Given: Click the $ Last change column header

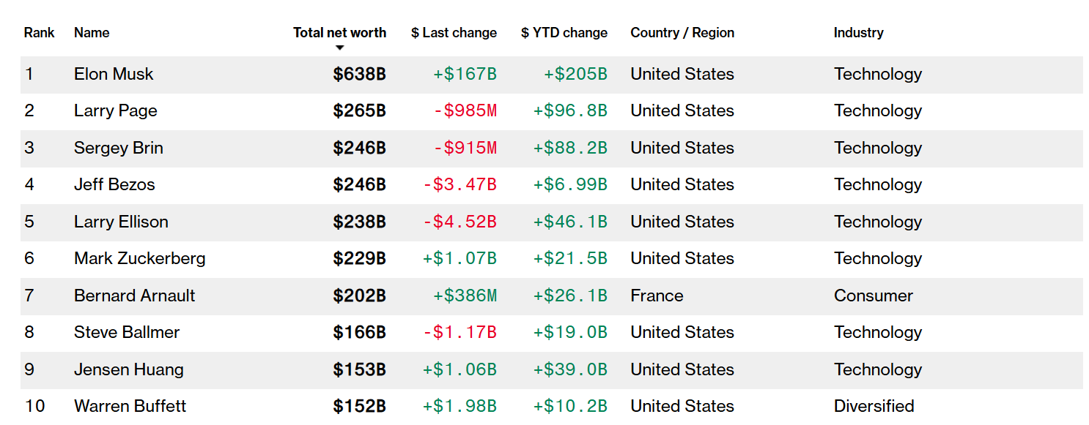Looking at the screenshot, I should click(454, 33).
